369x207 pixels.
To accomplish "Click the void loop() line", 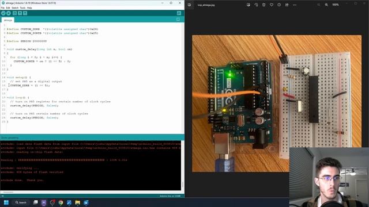I will (18, 97).
